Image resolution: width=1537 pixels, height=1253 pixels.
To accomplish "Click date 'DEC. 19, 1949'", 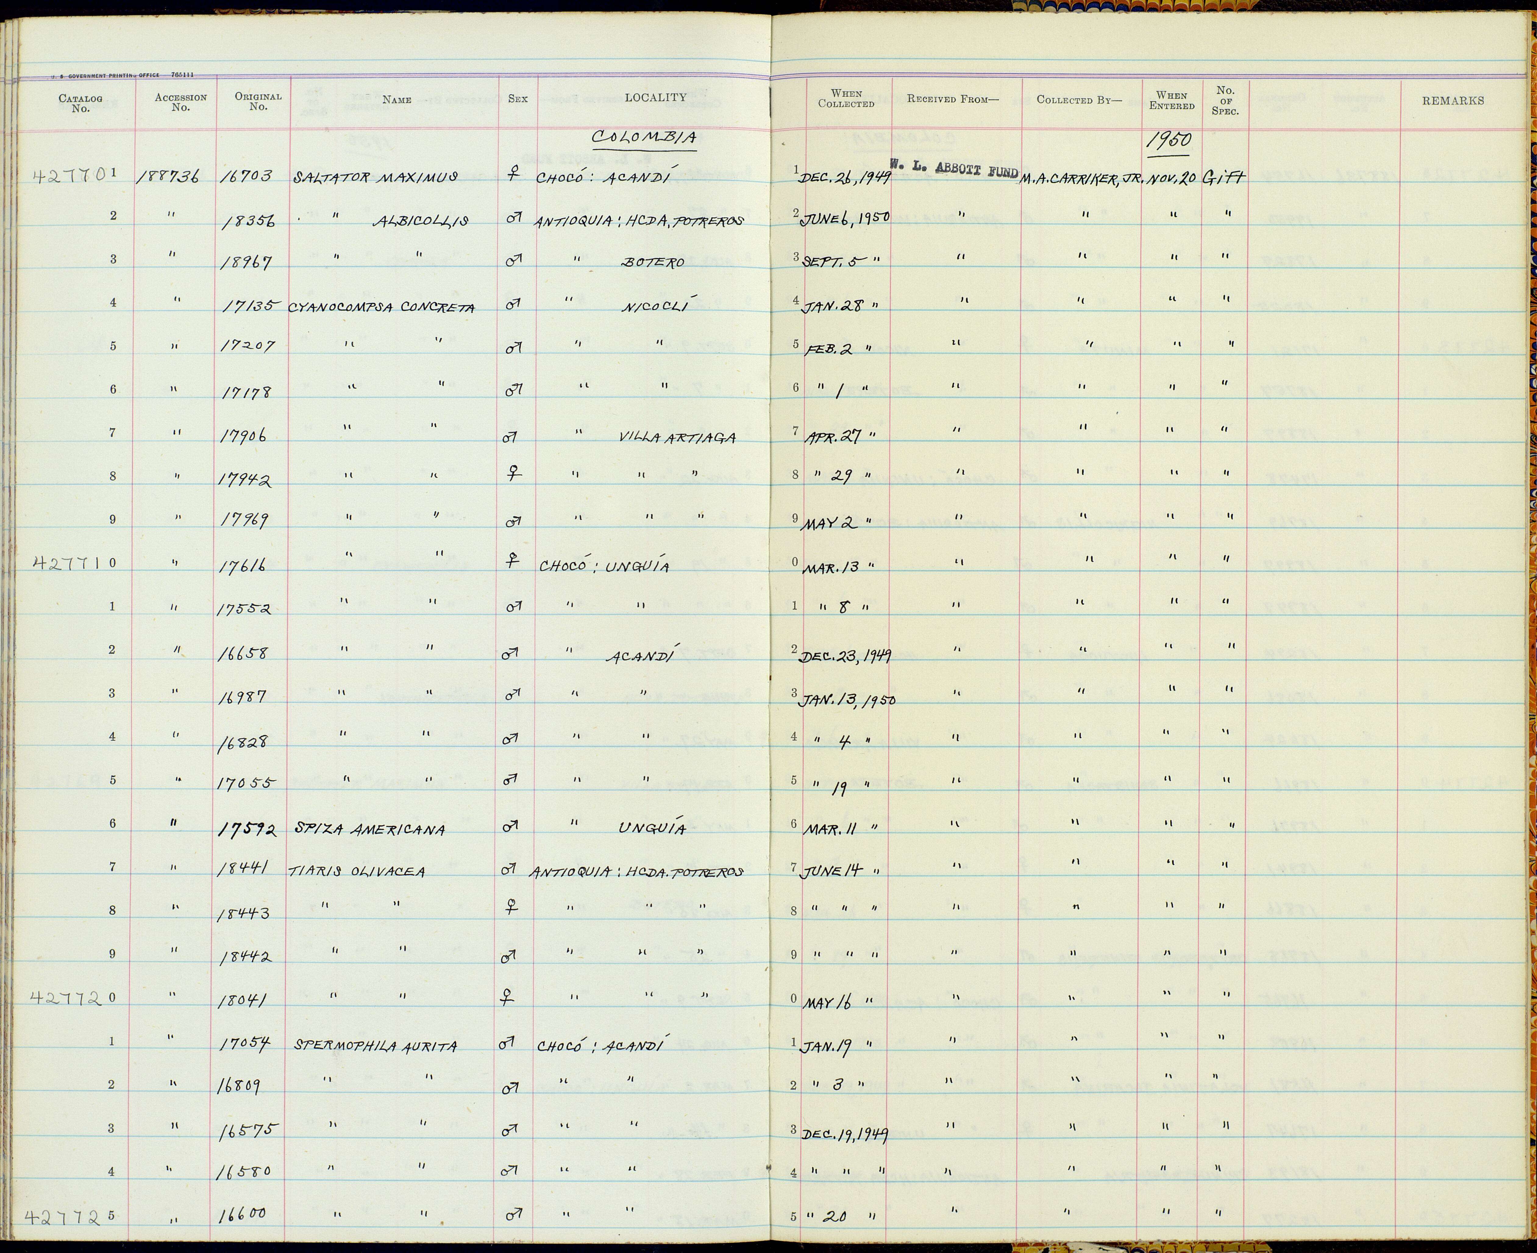I will coord(844,1135).
